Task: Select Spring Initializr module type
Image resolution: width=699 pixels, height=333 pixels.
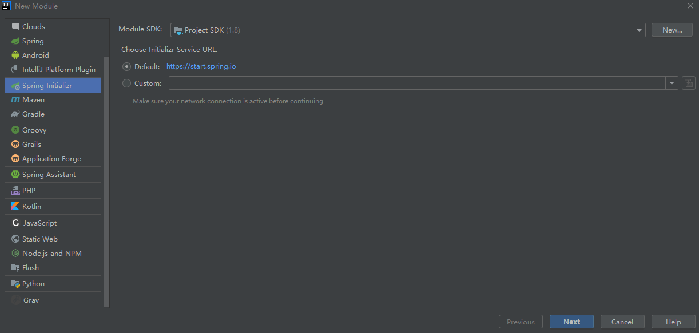Action: (53, 86)
